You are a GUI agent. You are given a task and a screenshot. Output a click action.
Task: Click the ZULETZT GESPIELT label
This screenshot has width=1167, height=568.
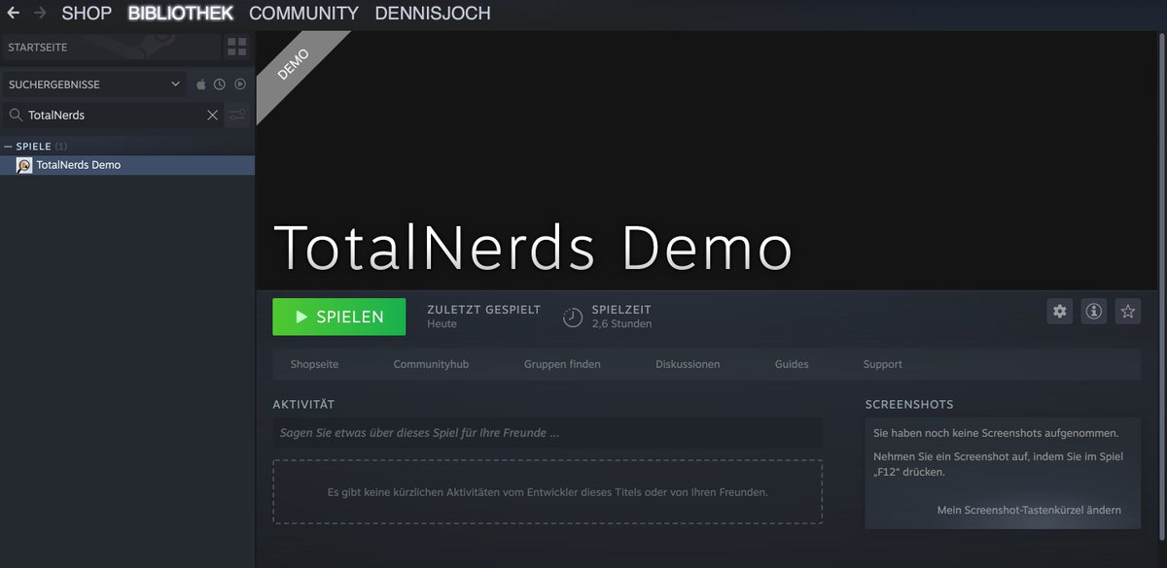pos(483,309)
